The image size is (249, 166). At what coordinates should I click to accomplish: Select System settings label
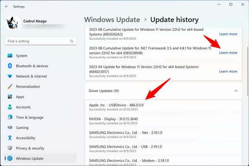pos(22,56)
